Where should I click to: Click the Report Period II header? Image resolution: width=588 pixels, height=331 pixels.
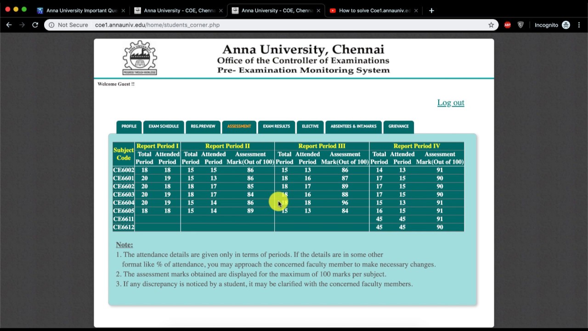[x=227, y=146]
